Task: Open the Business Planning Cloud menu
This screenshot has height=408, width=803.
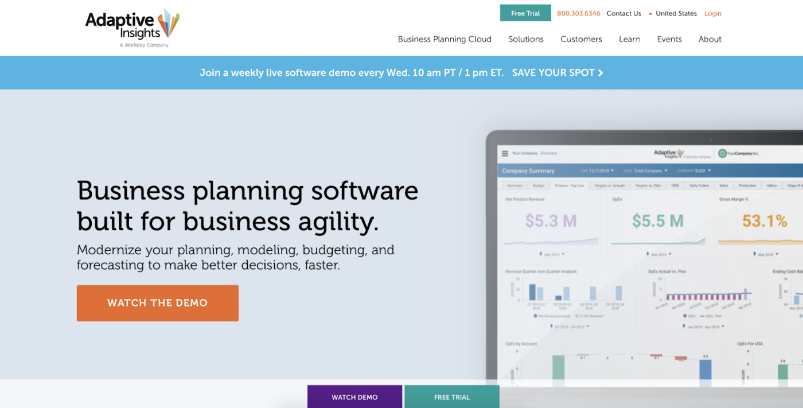Action: [445, 39]
